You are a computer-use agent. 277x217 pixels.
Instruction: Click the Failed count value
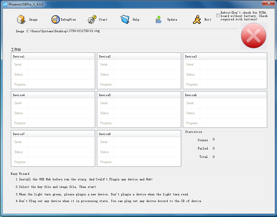[214, 149]
